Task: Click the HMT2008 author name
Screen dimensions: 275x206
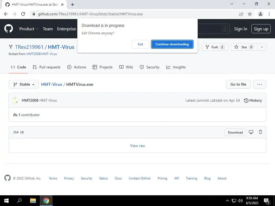Action: point(30,100)
